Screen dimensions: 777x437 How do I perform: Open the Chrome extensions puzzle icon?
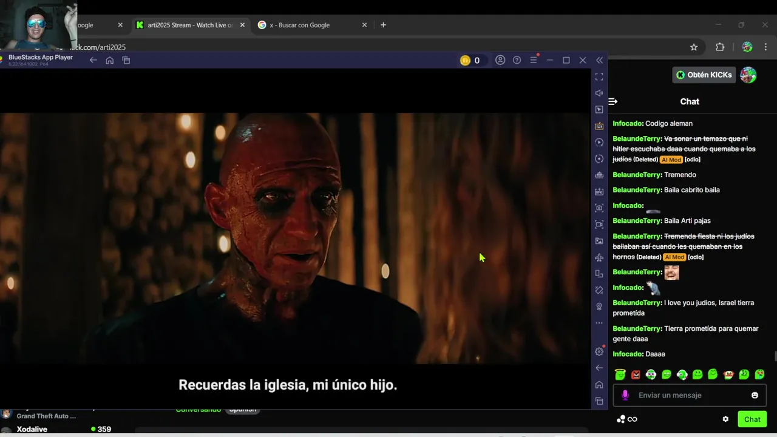(720, 47)
